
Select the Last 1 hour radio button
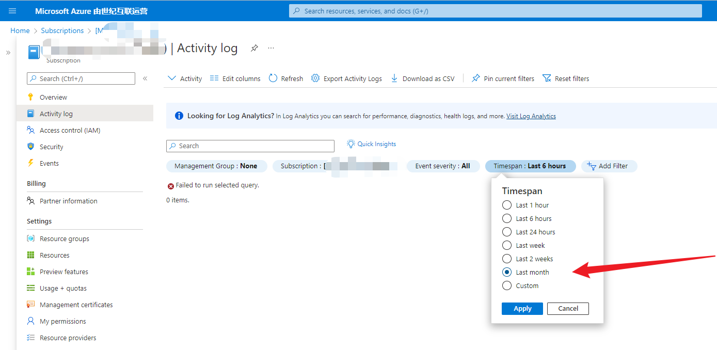pos(507,205)
